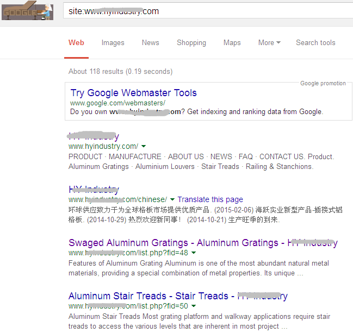The image size is (353, 333).
Task: Open Swaged Aluminum Gratings result
Action: [203, 243]
